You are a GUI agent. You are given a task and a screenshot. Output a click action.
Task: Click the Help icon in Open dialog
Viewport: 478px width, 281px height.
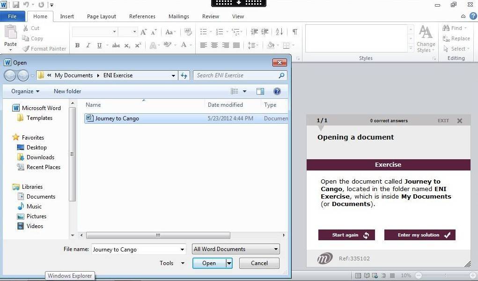pyautogui.click(x=277, y=91)
